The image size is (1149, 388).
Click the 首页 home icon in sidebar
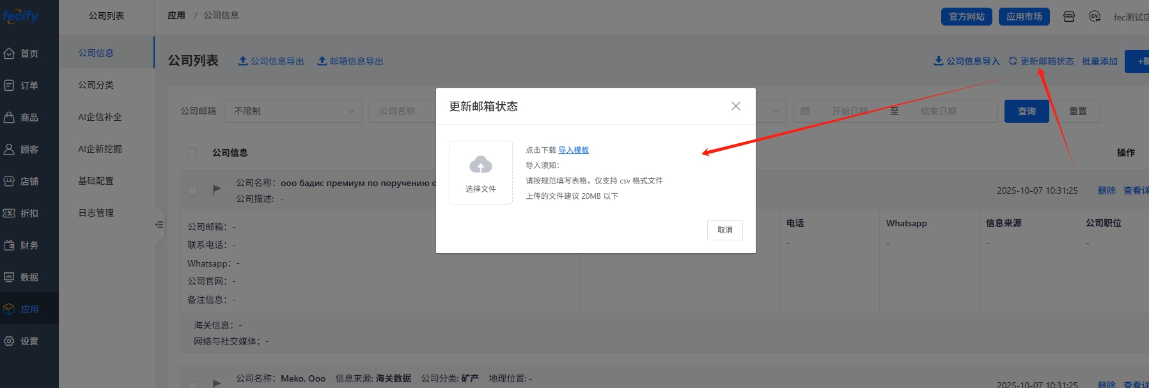pos(10,54)
